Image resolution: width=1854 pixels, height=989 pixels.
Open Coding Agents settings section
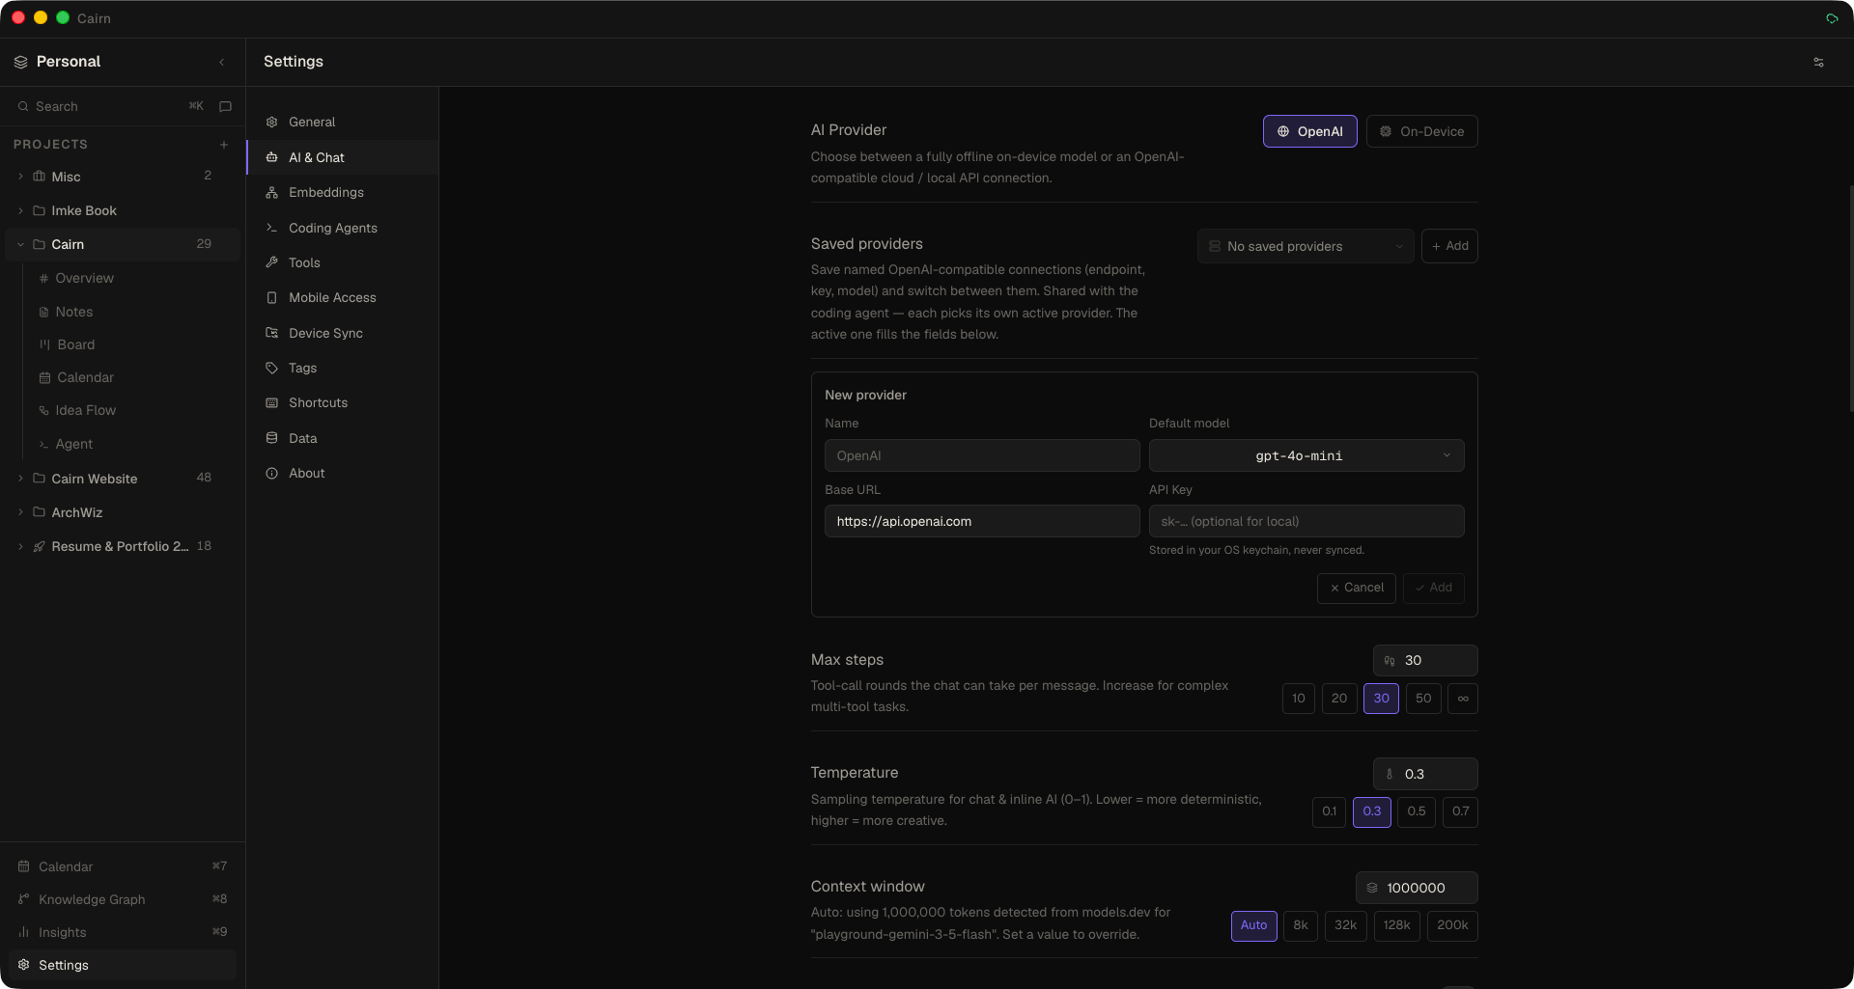coord(343,228)
